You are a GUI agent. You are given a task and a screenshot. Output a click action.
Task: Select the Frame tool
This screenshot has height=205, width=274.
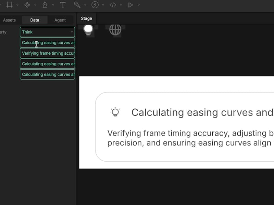pos(10,5)
